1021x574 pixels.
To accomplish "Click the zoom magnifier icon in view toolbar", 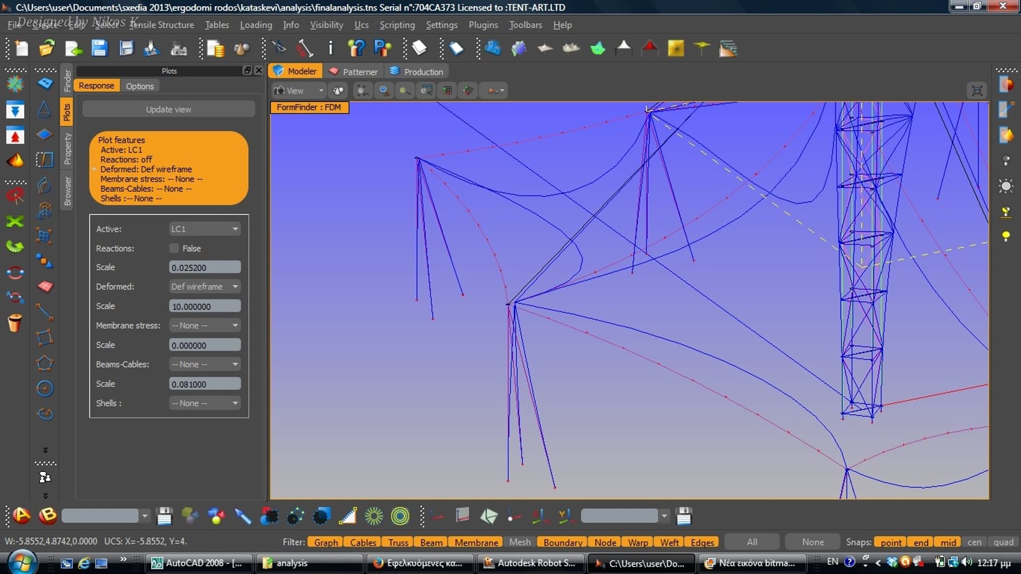I will tap(384, 90).
